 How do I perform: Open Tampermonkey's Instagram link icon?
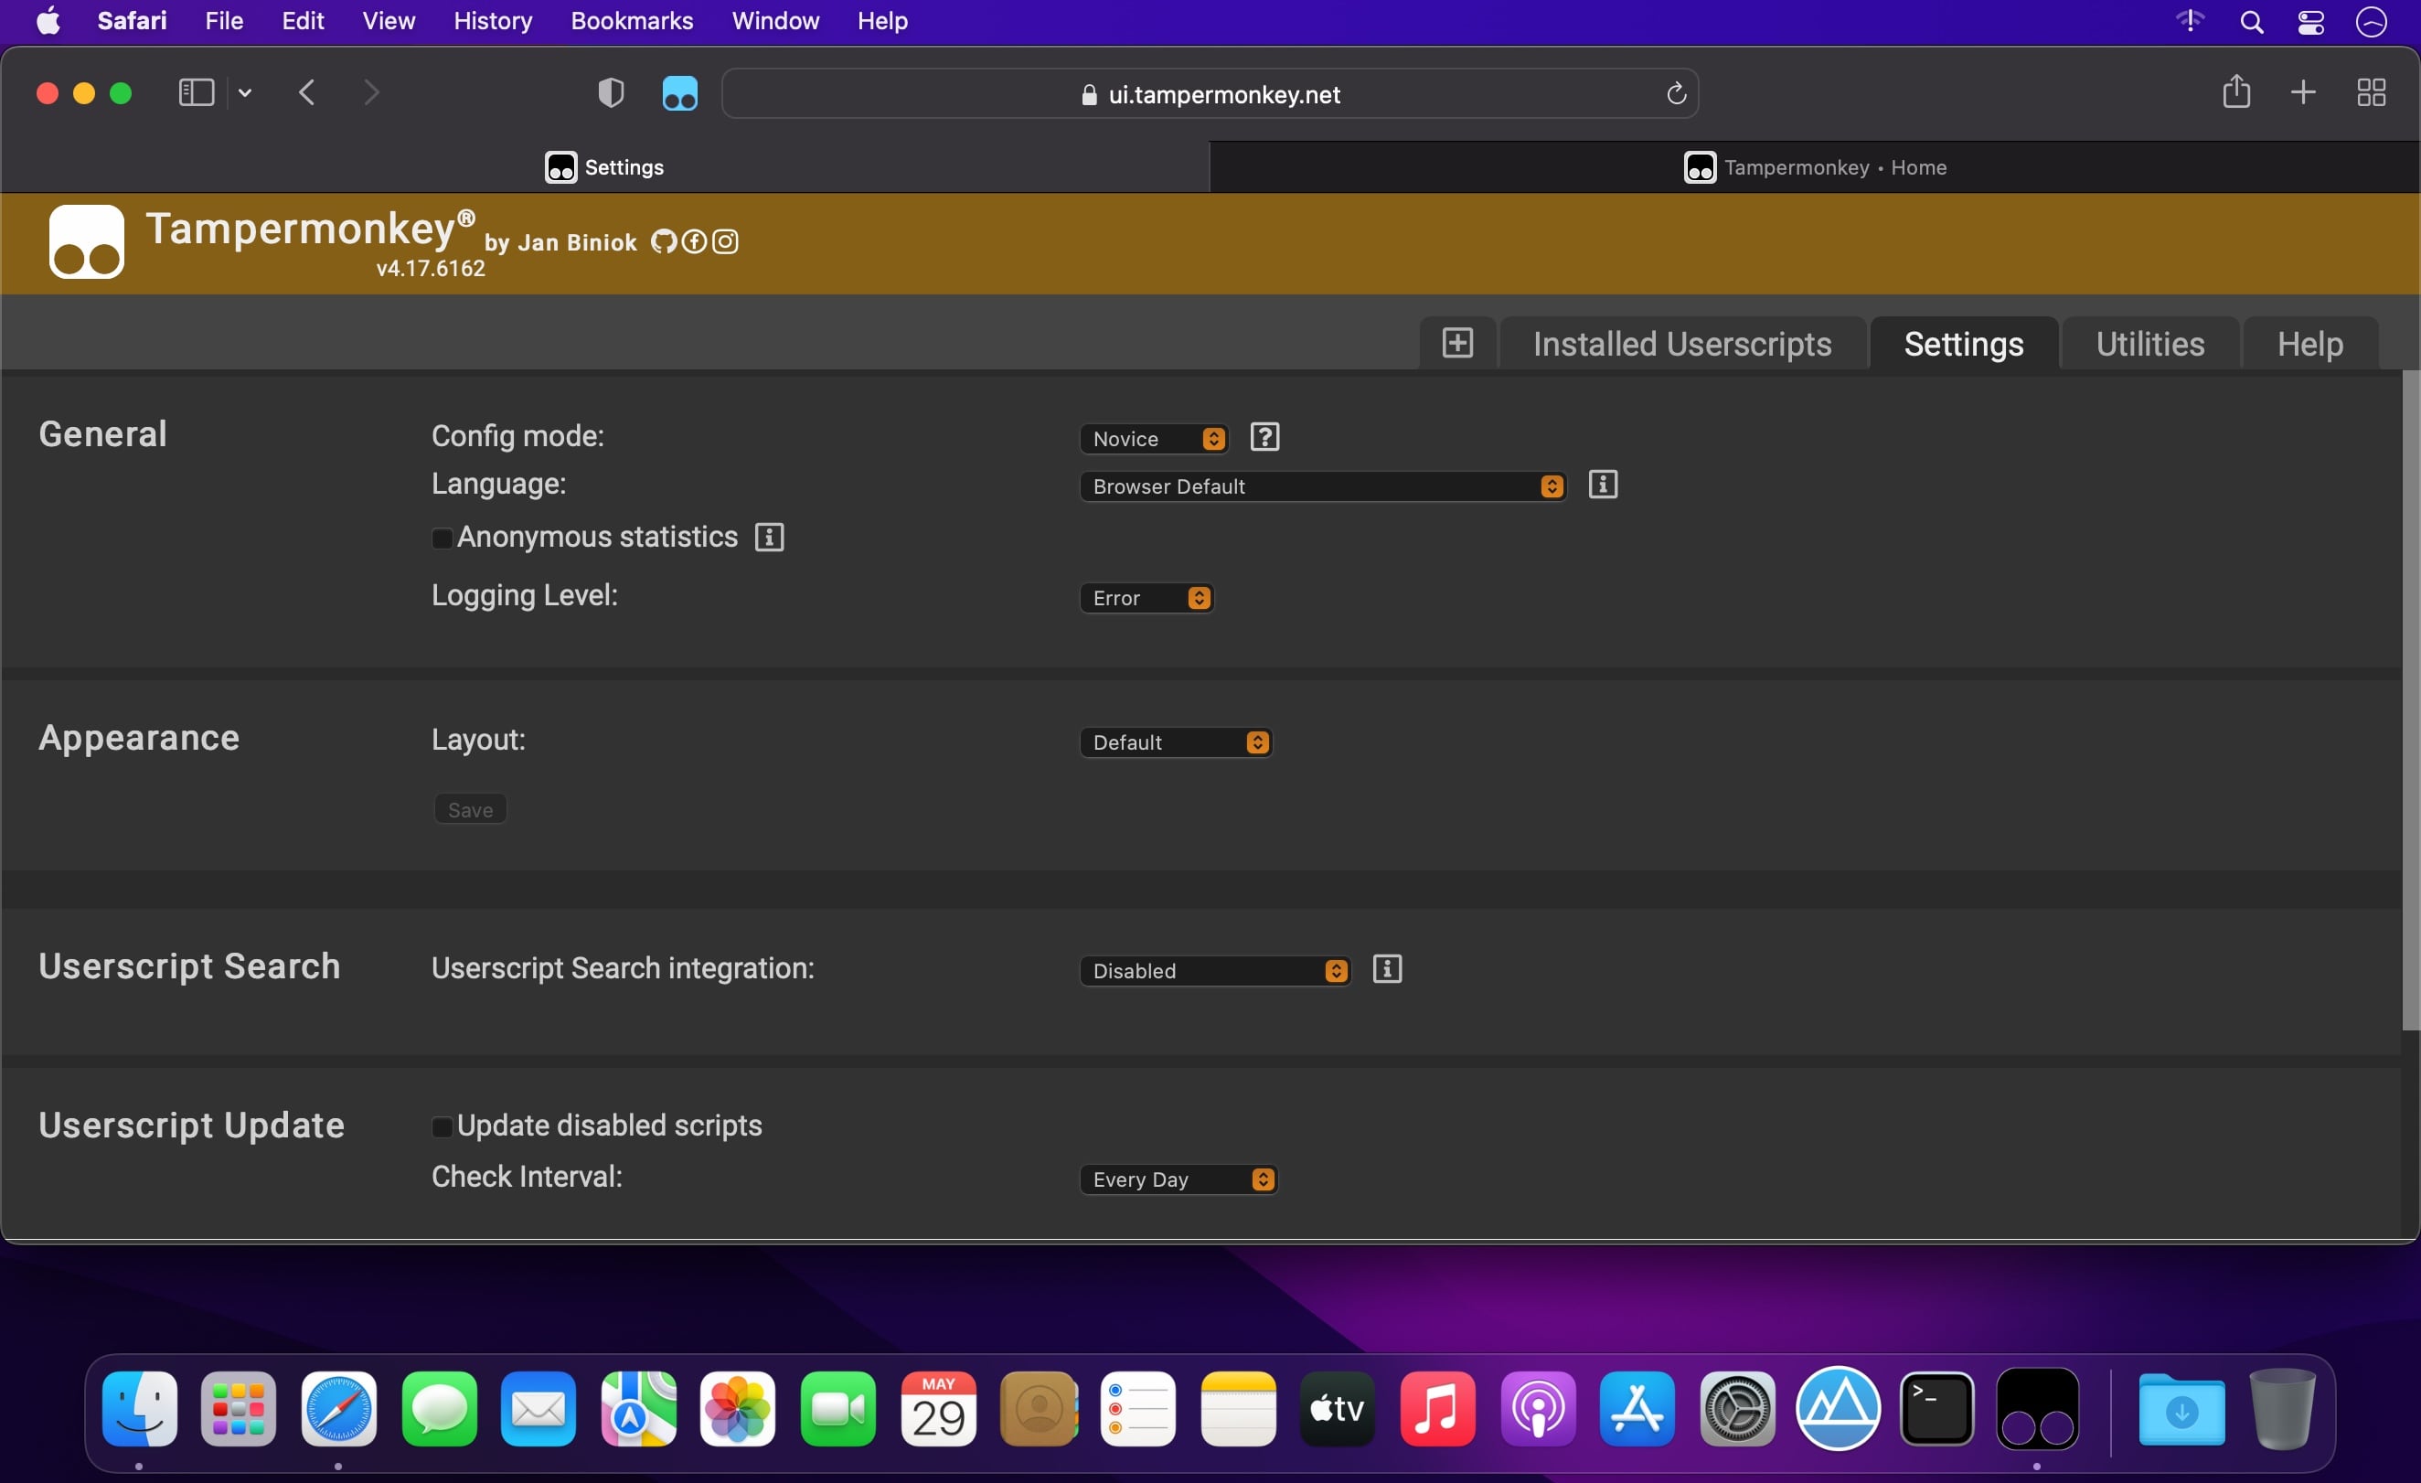click(x=725, y=241)
